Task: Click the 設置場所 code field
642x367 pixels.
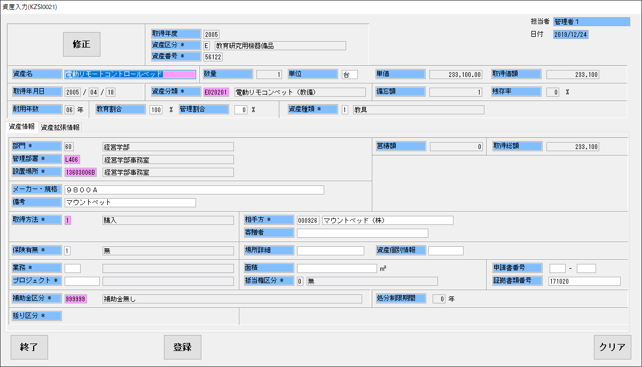Action: [80, 172]
